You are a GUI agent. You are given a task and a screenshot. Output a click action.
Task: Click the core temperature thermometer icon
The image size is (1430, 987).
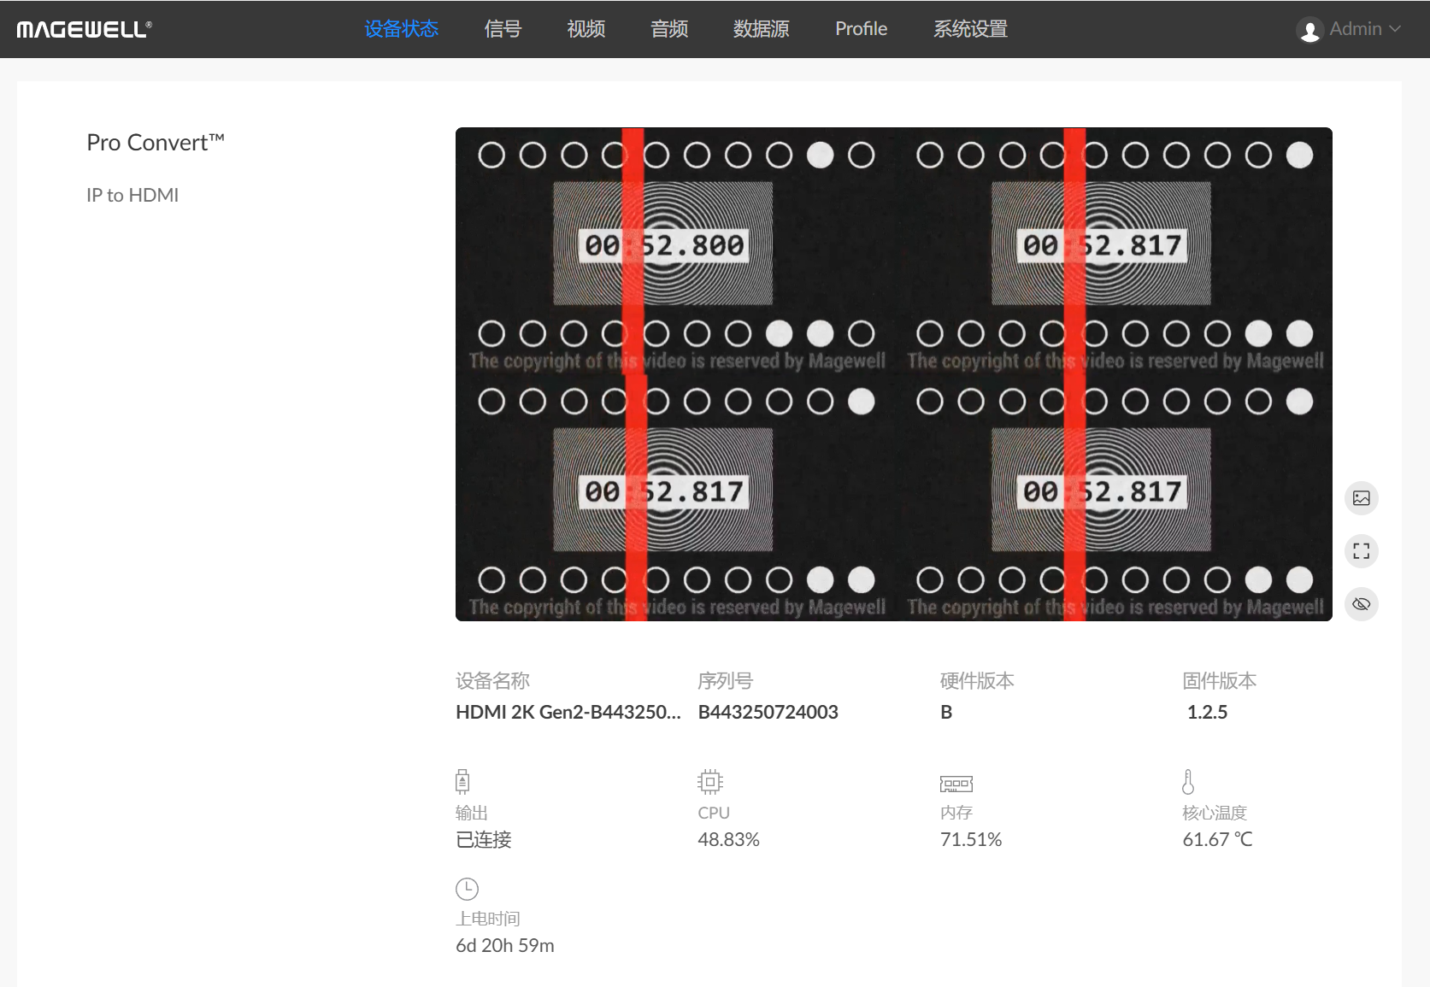(1188, 781)
